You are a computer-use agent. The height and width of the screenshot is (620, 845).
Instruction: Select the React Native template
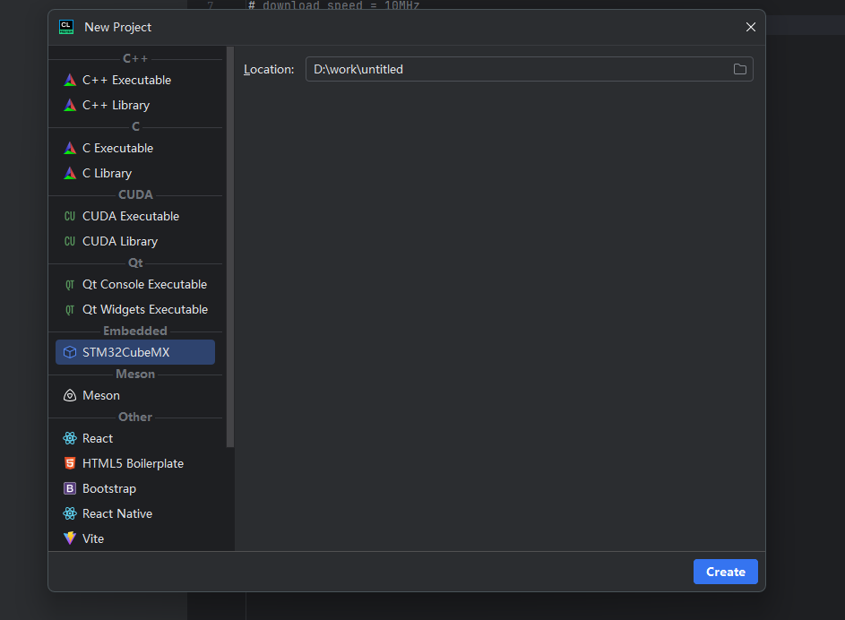[135, 514]
